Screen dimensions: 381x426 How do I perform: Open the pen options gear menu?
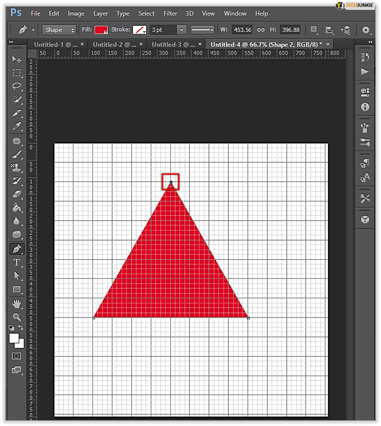pos(366,30)
